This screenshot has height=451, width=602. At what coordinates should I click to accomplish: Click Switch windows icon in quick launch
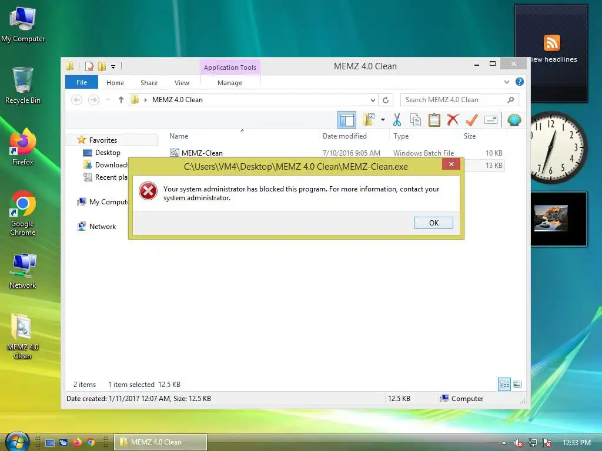click(x=63, y=443)
